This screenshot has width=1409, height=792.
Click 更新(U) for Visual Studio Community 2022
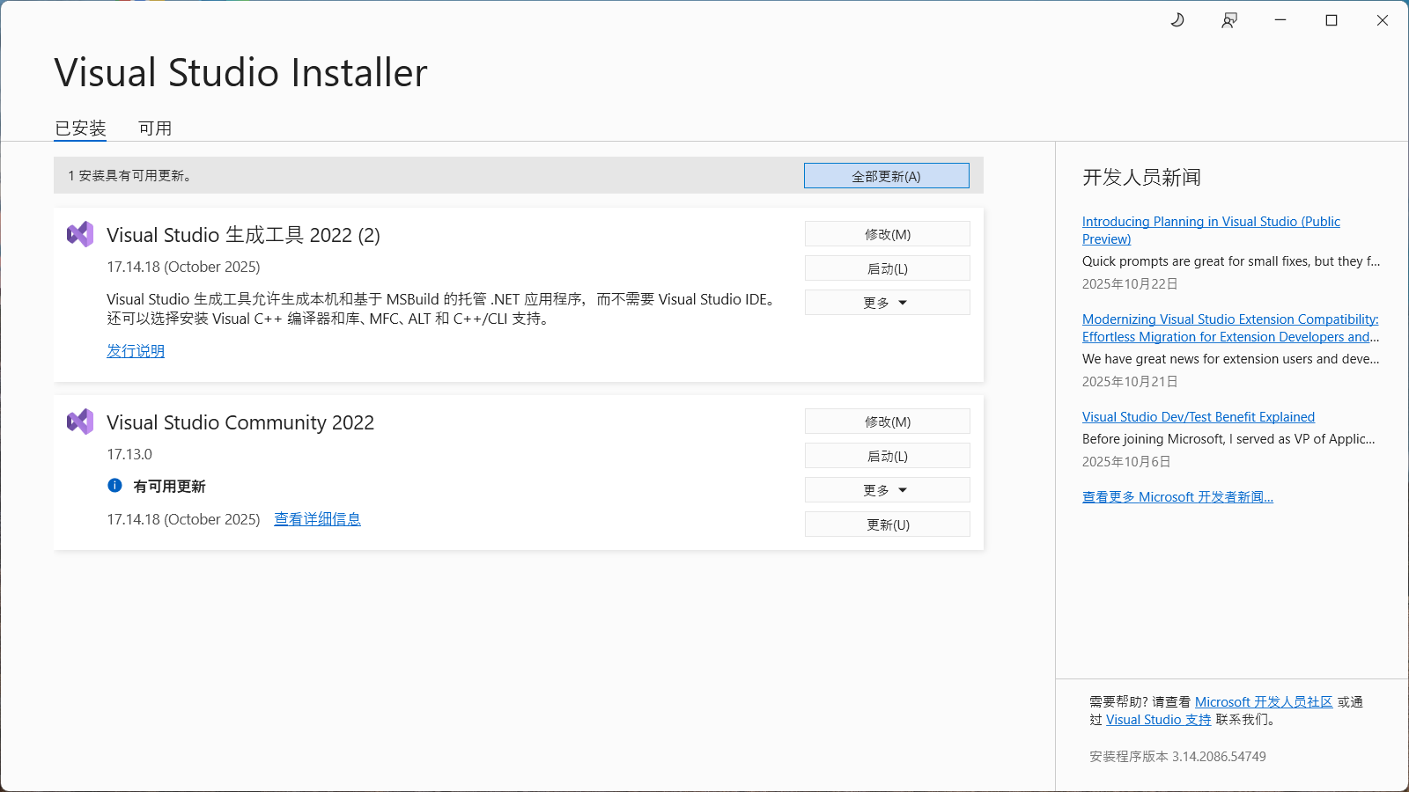click(888, 524)
